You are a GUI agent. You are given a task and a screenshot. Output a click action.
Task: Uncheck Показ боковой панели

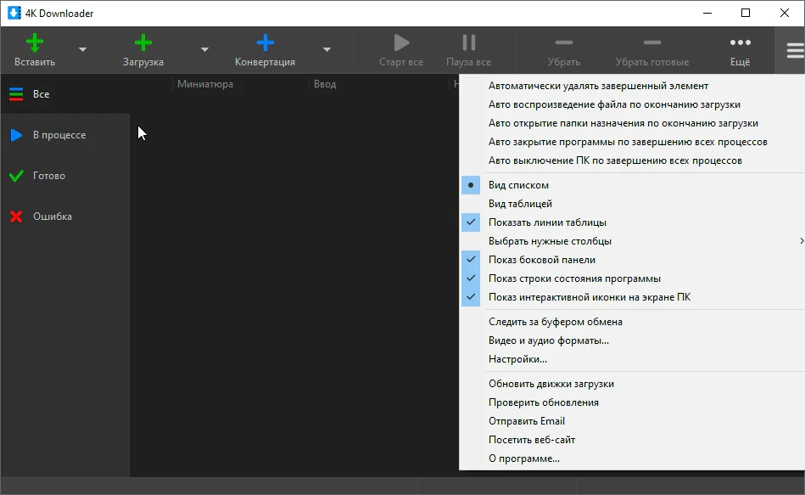(x=633, y=260)
